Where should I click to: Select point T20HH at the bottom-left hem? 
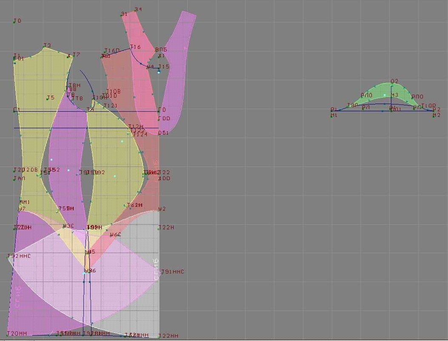coord(9,334)
